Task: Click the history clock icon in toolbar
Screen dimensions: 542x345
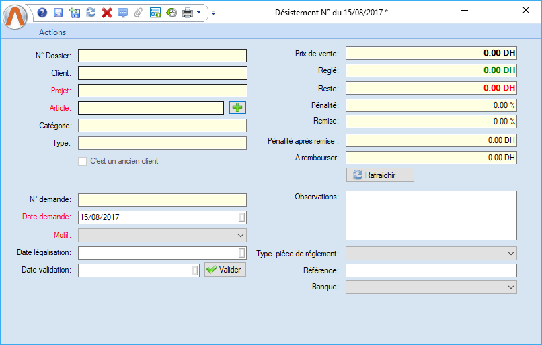Action: tap(171, 13)
